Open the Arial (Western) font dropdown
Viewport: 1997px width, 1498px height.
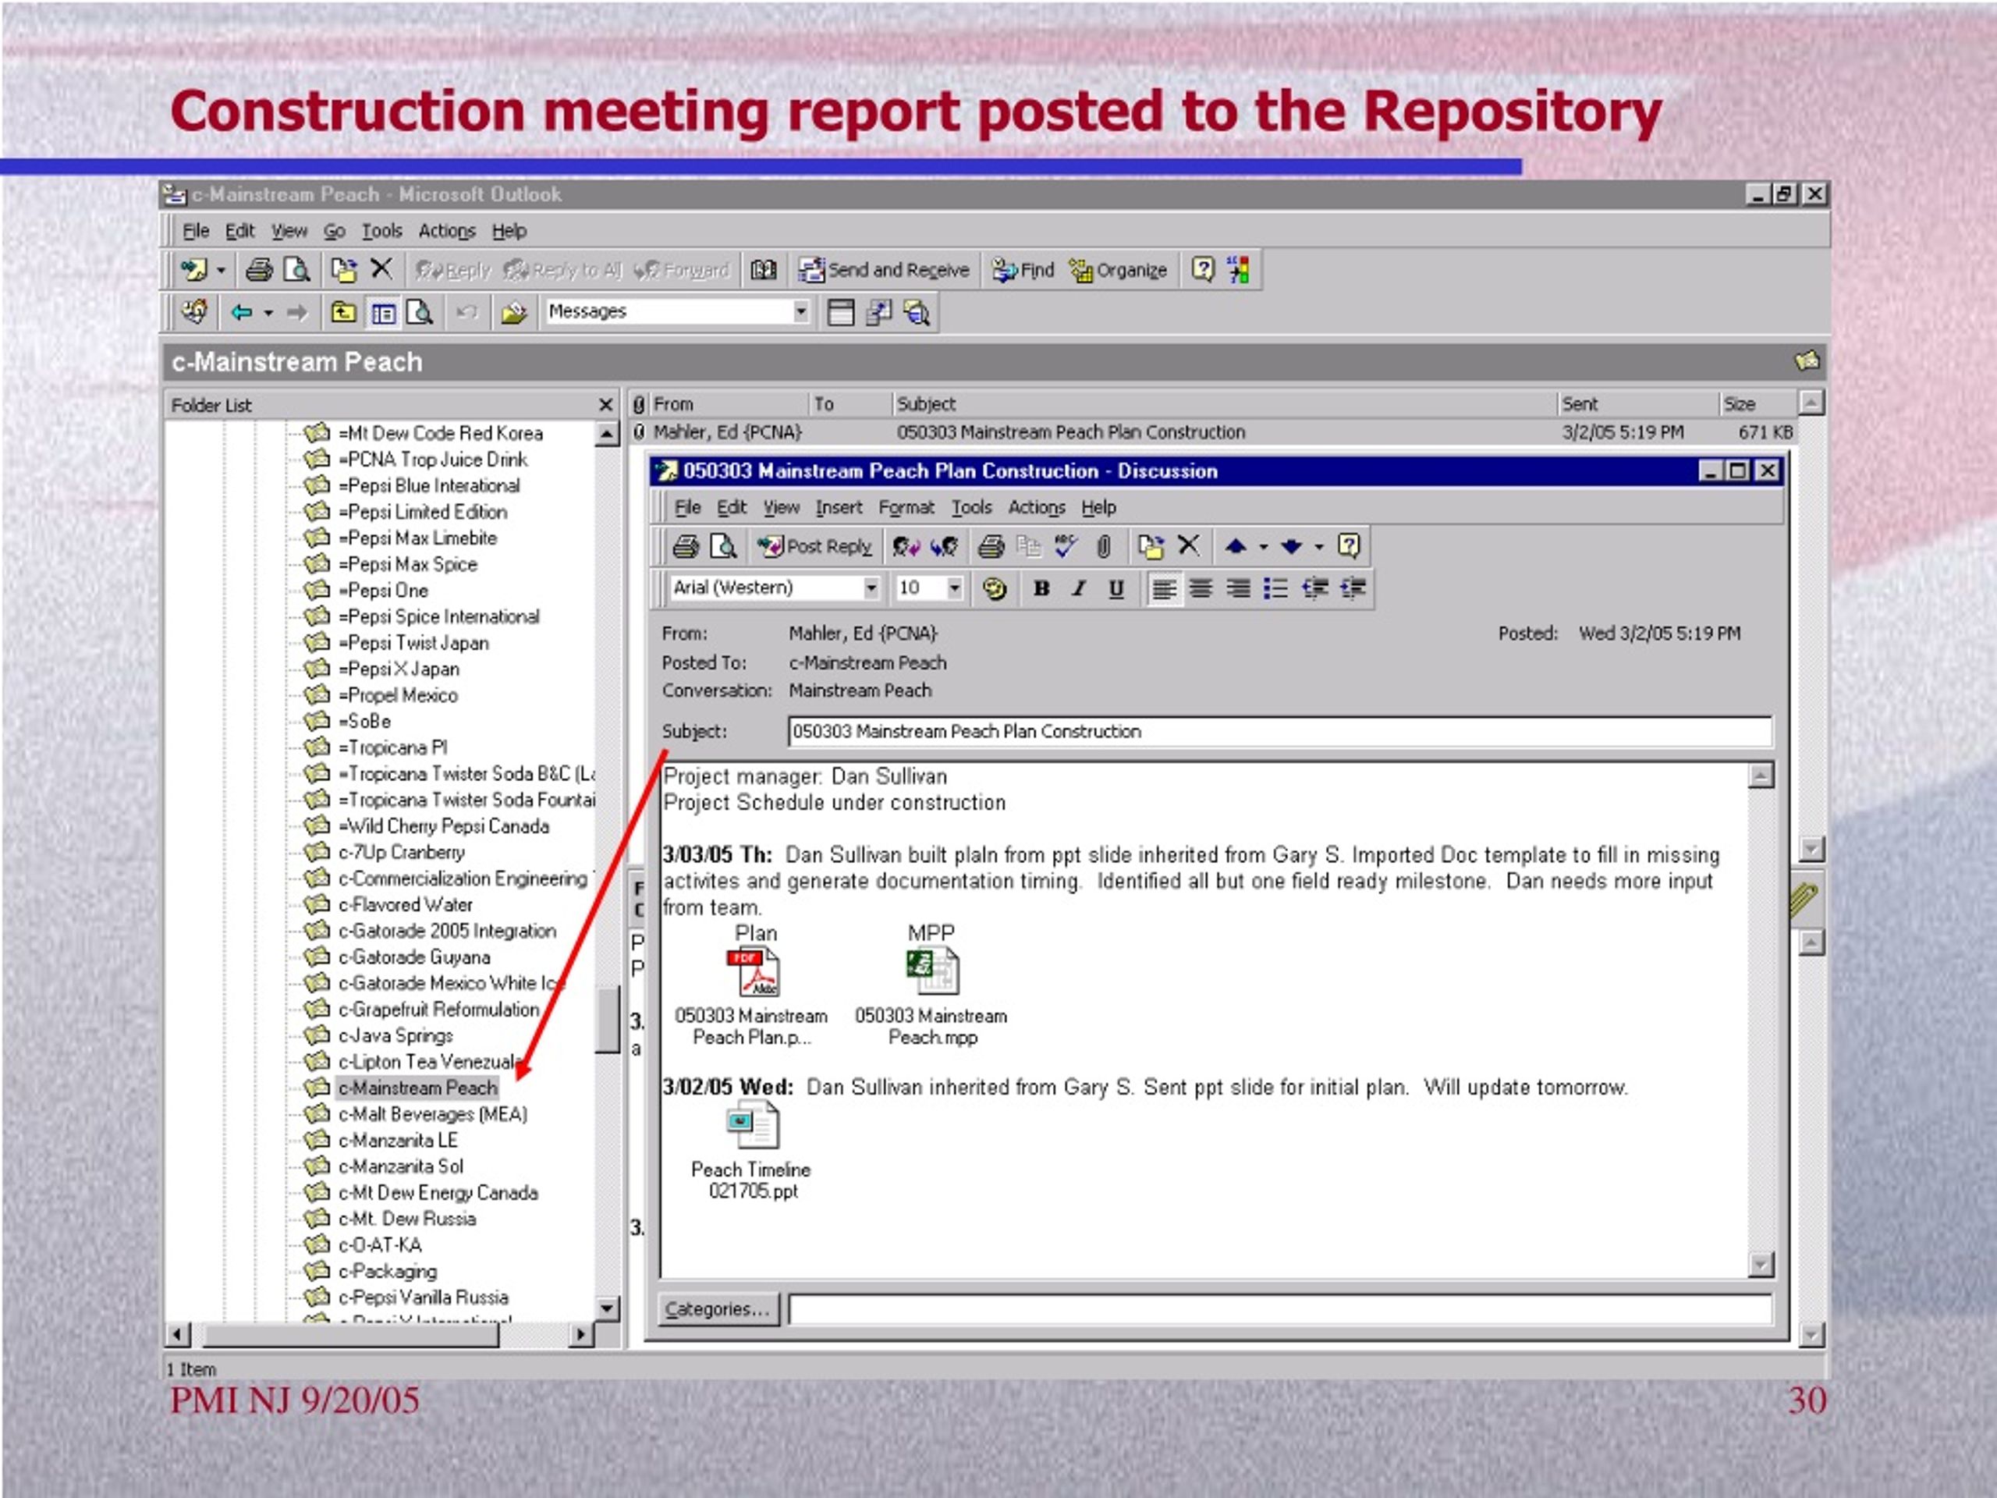coord(871,587)
